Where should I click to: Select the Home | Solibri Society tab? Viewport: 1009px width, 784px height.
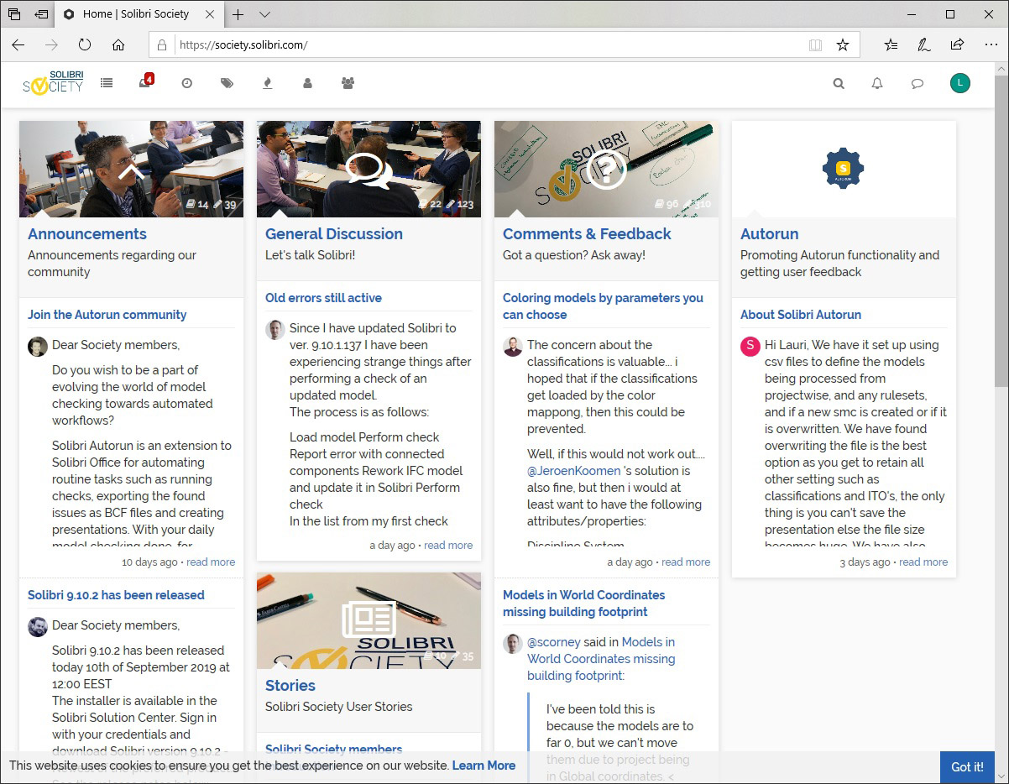[138, 14]
